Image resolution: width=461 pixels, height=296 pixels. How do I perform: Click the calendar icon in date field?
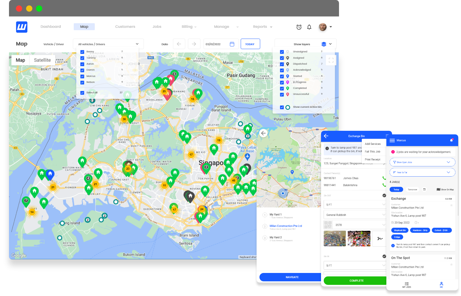(x=232, y=44)
